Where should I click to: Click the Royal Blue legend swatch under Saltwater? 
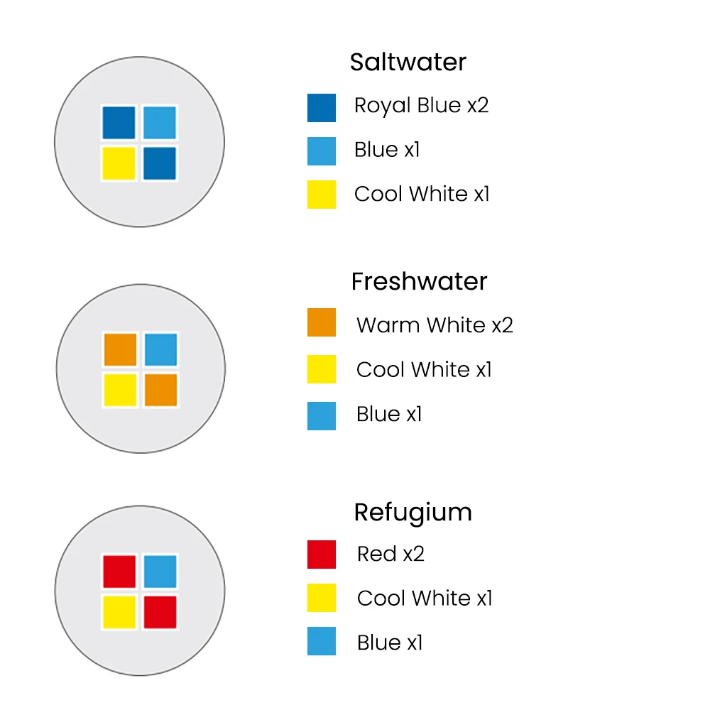(322, 107)
